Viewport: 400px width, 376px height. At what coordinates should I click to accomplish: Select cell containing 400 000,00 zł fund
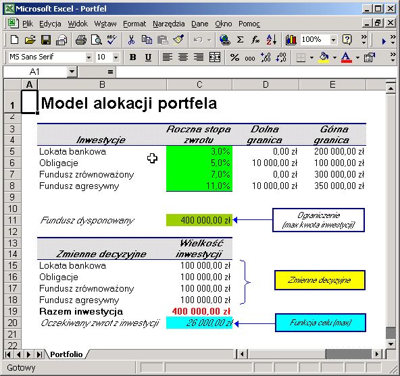tap(199, 220)
